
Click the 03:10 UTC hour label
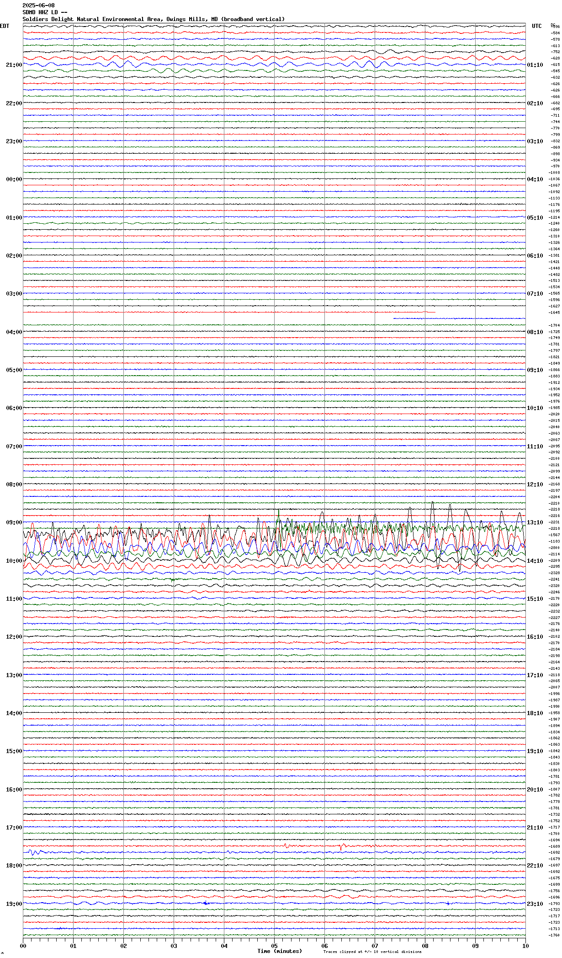535,141
